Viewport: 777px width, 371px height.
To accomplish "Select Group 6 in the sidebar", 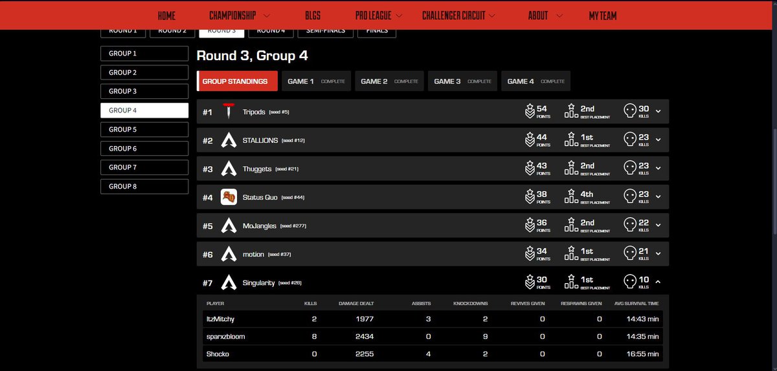I will 144,148.
